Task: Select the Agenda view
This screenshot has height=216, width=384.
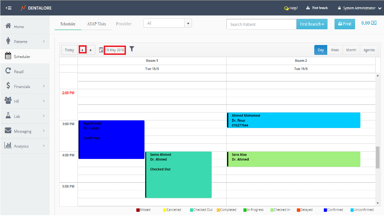Action: [369, 50]
